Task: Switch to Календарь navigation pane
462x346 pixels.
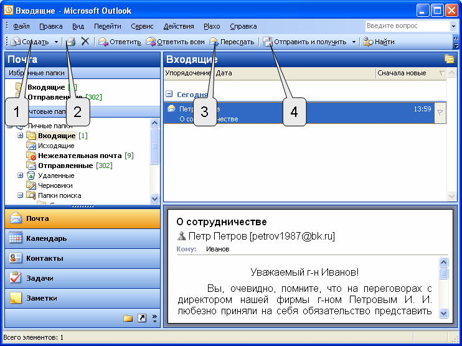Action: pyautogui.click(x=82, y=238)
